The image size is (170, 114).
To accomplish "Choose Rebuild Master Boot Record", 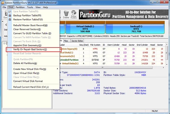I will (31, 25).
